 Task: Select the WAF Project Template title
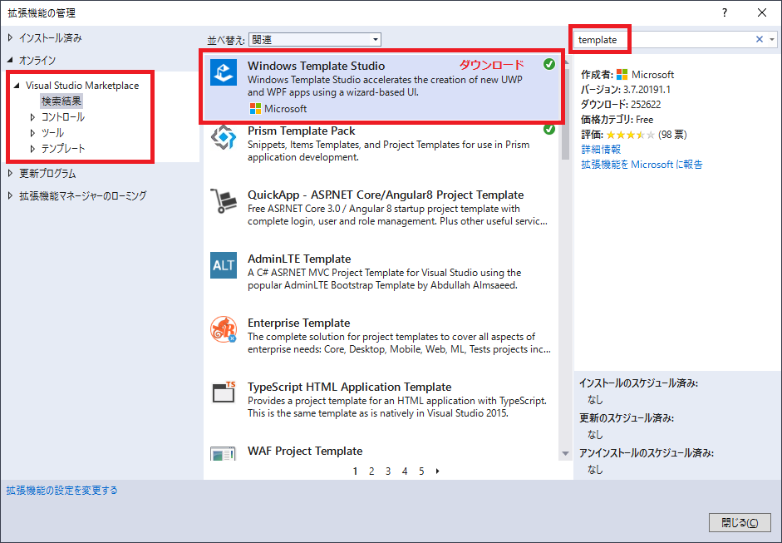coord(305,451)
